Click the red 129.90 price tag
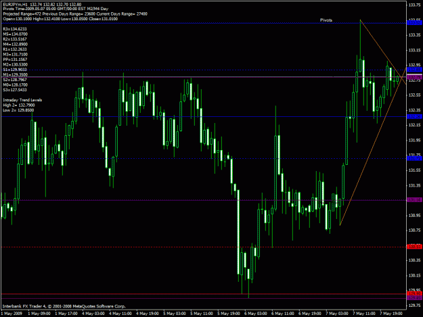Viewport: 423px width, 317px height. coord(415,293)
